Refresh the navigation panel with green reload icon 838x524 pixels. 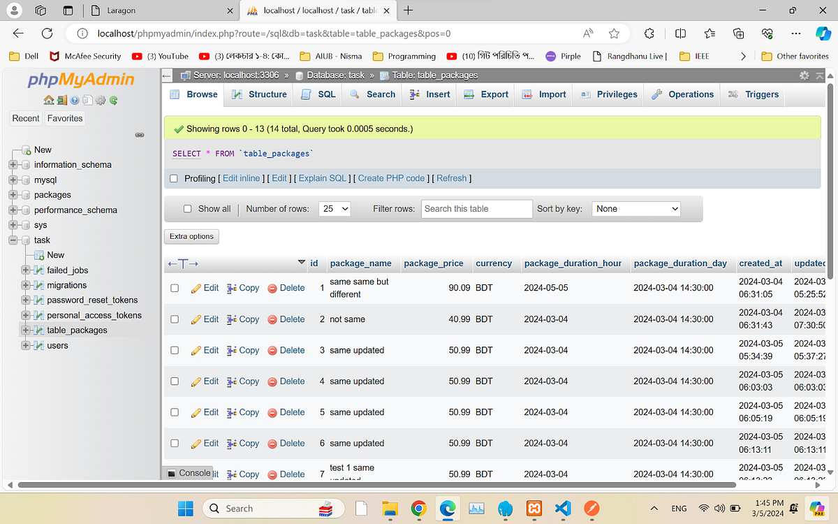tap(113, 100)
